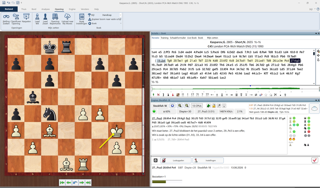Jump to start of game
The image size is (320, 188).
(x=62, y=182)
